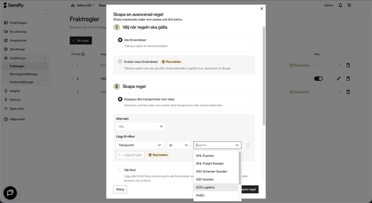Viewport: 372px width, 203px height.
Task: Collapse the Inställningar sidebar section
Action: tap(45, 58)
